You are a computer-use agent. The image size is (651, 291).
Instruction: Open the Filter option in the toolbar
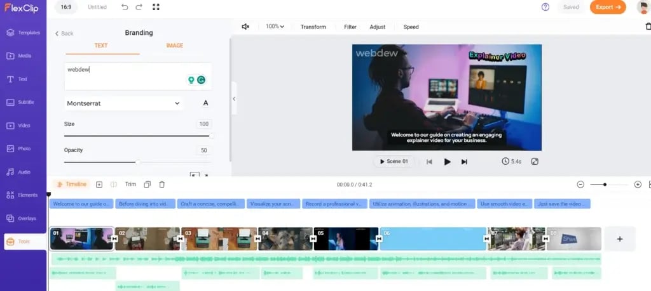pos(350,27)
